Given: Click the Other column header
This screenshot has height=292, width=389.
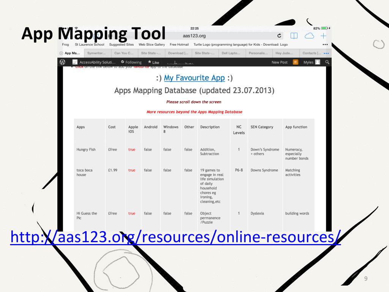Looking at the screenshot, I should pos(189,127).
